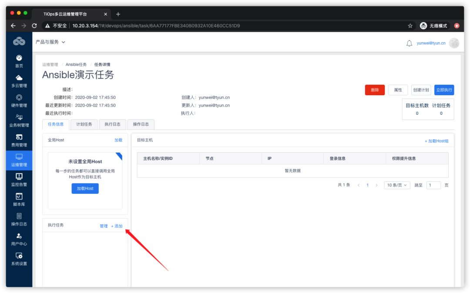
Task: Click the 加载Host blue button
Action: point(85,188)
